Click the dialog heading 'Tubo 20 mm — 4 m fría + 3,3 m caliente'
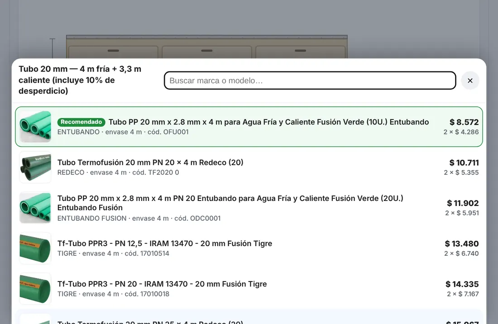 (x=80, y=80)
